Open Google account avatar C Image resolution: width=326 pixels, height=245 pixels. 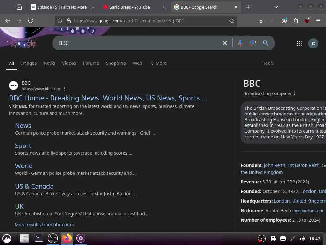(x=313, y=43)
